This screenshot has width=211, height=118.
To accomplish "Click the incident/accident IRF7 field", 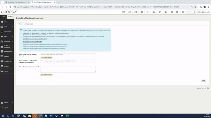I will click(x=68, y=61).
